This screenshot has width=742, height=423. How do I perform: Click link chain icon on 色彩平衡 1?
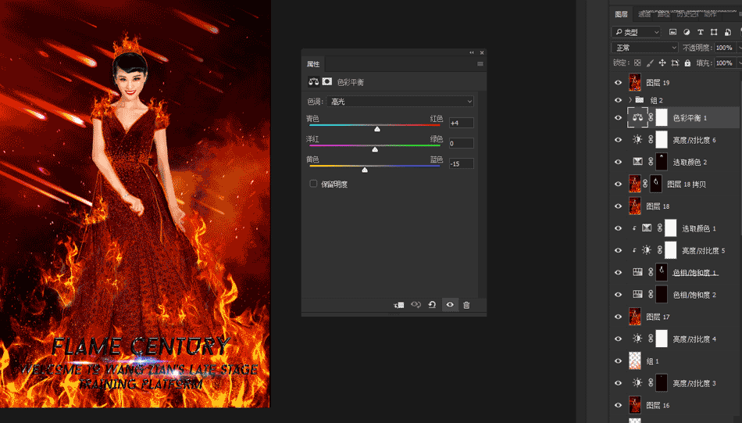click(651, 117)
